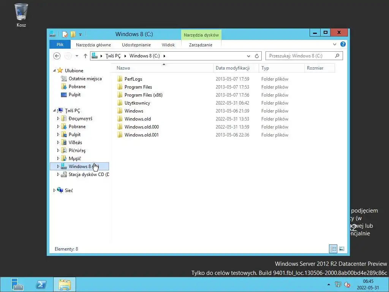
Task: Select the Windows.old.000 folder icon
Action: tap(120, 127)
